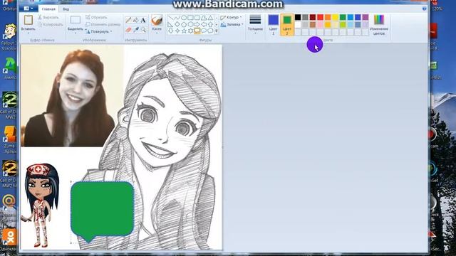Click the nurse avatar image on canvas
Screen dimensions: 456x256
[x=41, y=205]
